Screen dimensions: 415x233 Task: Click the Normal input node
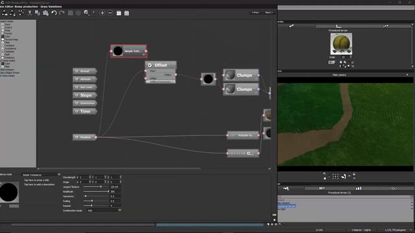85,71
